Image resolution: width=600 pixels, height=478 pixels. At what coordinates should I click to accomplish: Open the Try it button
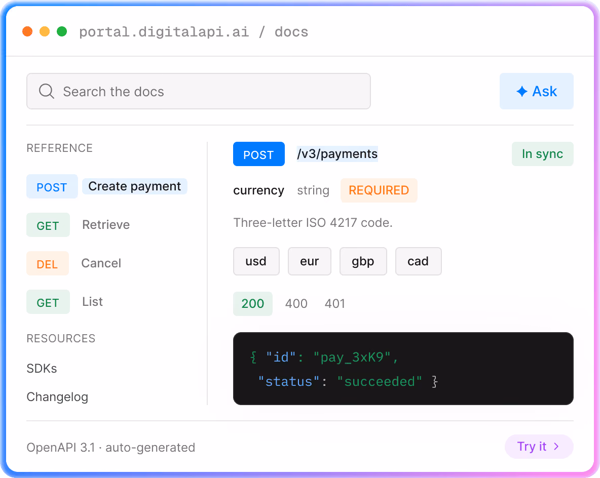click(539, 446)
